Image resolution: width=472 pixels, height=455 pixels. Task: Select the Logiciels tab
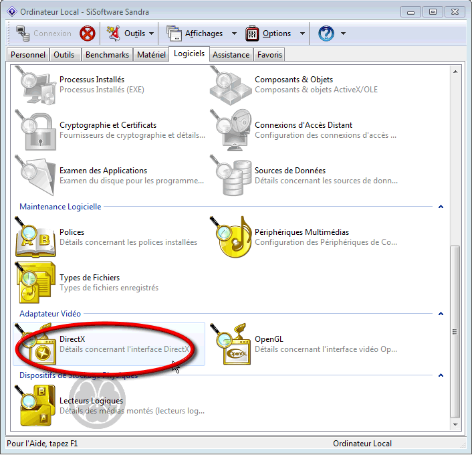coord(189,54)
